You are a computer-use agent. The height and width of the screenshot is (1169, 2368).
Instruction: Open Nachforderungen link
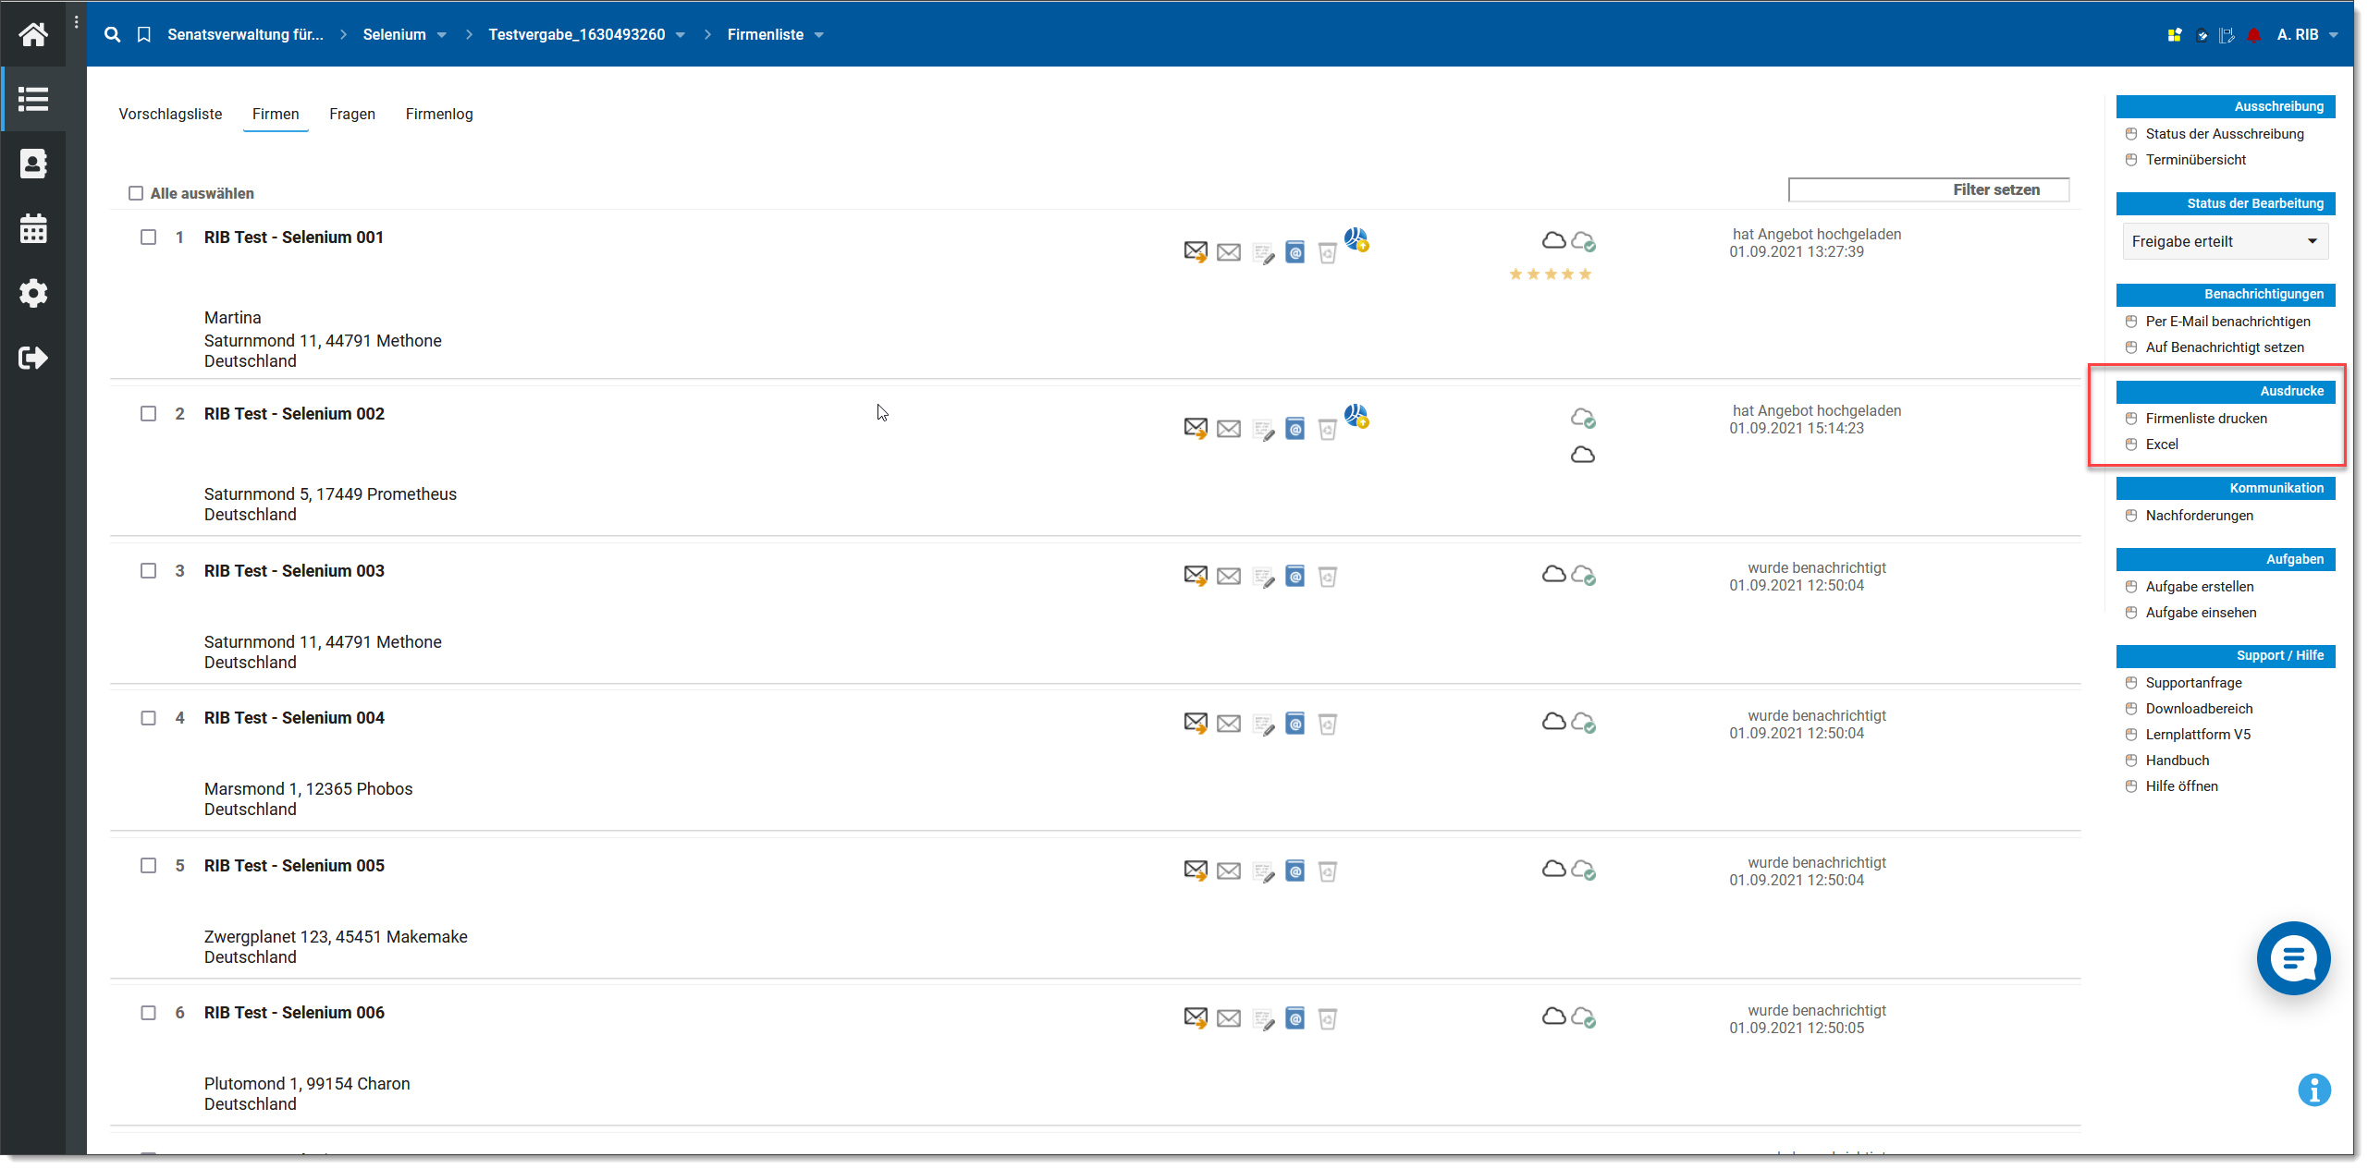[2200, 516]
